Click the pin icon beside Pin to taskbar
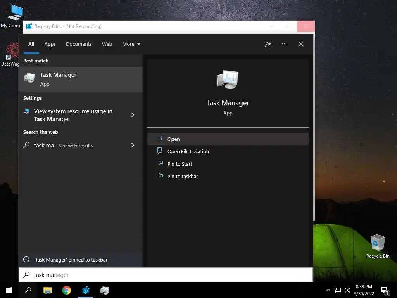This screenshot has height=298, width=397. click(x=160, y=175)
